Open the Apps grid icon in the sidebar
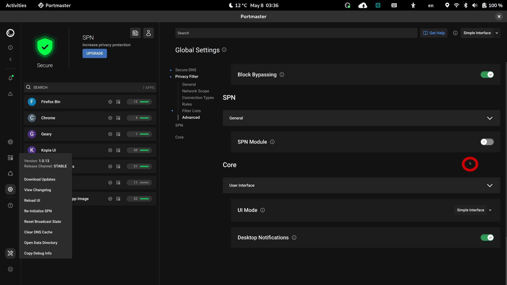This screenshot has height=285, width=507. tap(11, 158)
